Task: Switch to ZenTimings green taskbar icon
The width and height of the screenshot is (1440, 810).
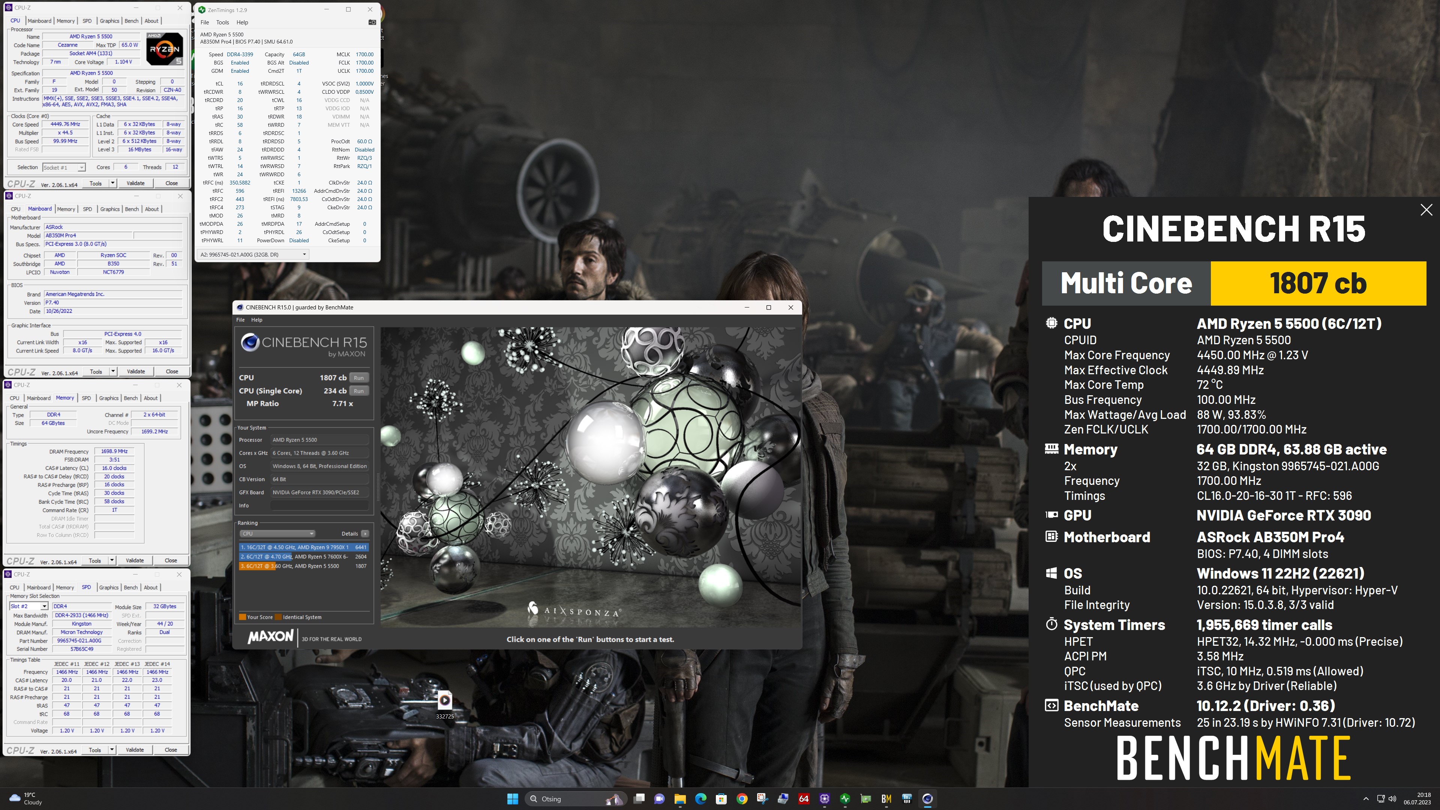Action: tap(845, 798)
